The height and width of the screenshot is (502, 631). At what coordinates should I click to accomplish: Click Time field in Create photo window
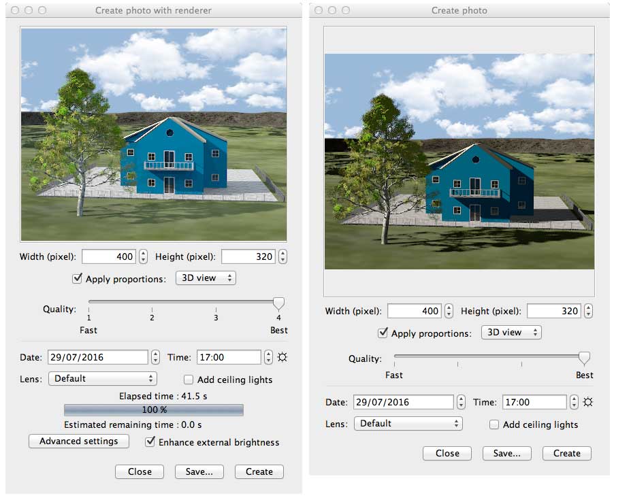pyautogui.click(x=534, y=402)
